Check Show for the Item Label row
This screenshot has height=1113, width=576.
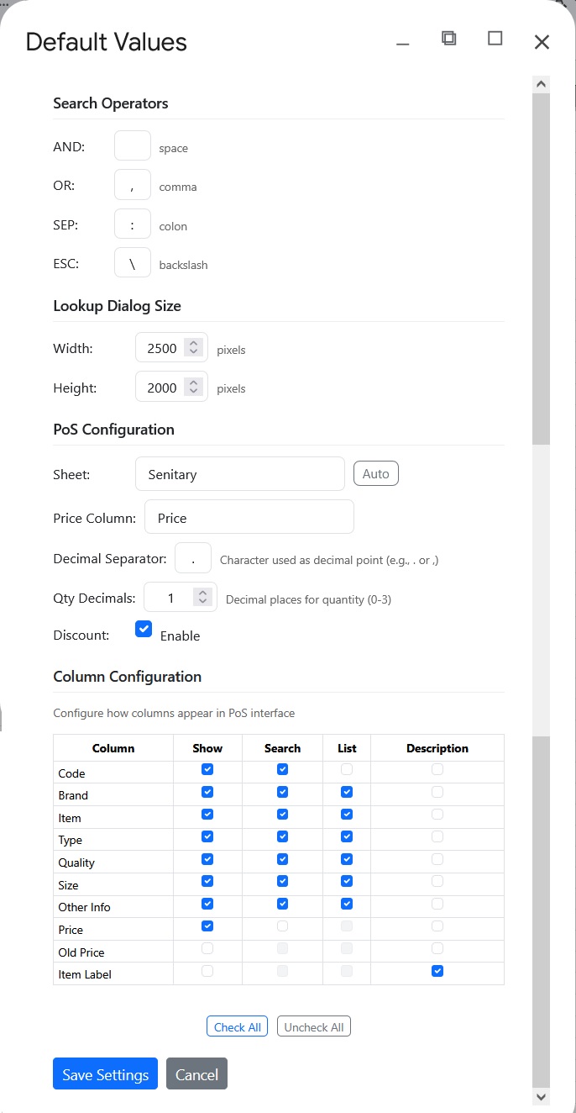[x=207, y=971]
